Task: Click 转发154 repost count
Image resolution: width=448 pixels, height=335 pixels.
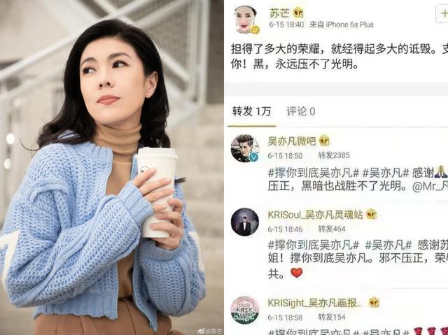Action: (332, 317)
